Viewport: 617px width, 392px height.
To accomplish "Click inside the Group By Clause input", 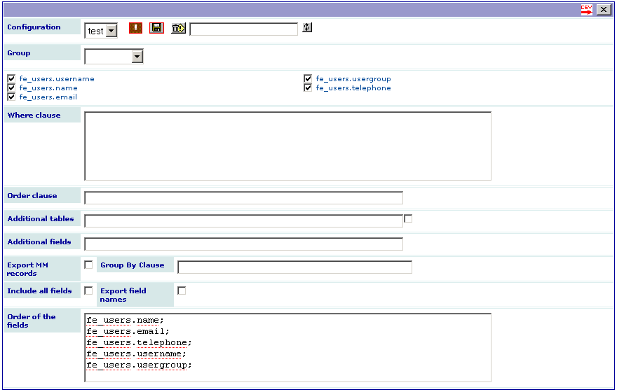I will pos(294,267).
